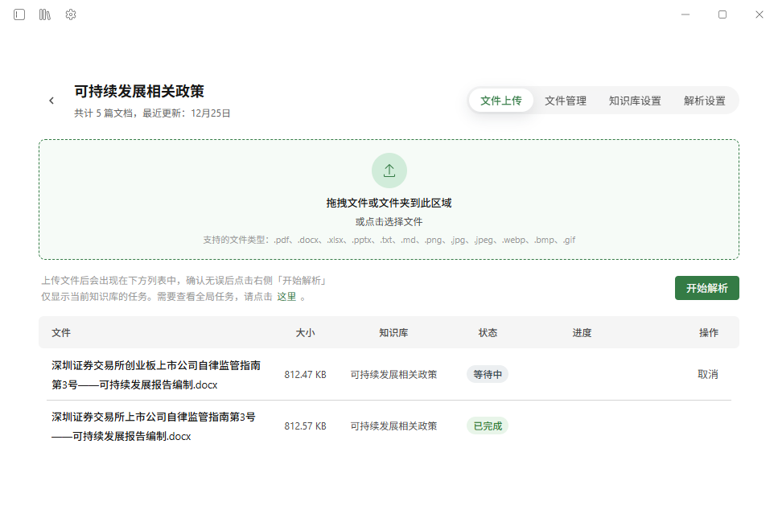This screenshot has height=514, width=778.
Task: Click the knowledge base label 可持续发展相关政策 in first row
Action: 393,374
